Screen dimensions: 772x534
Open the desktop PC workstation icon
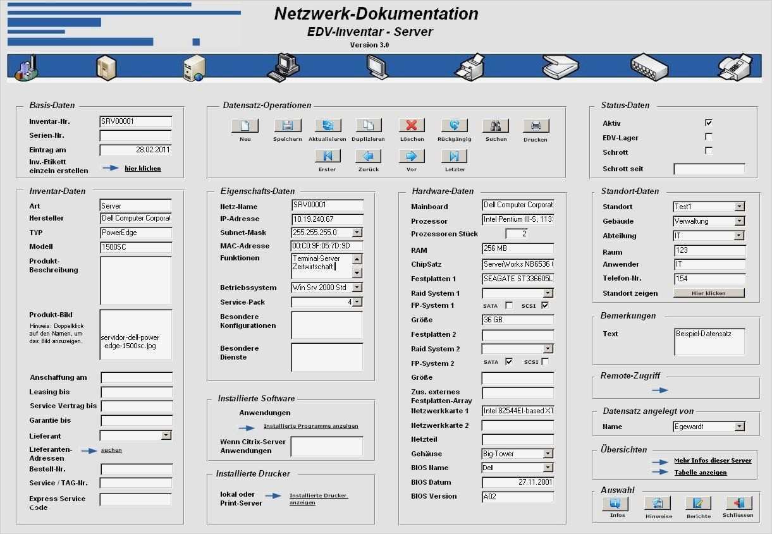point(283,68)
